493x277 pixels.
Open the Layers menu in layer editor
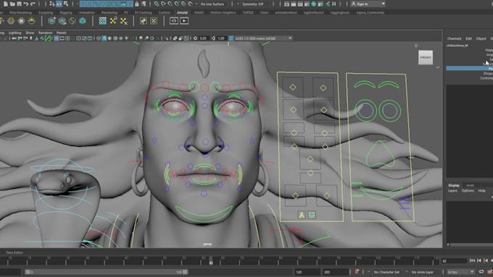pyautogui.click(x=452, y=191)
